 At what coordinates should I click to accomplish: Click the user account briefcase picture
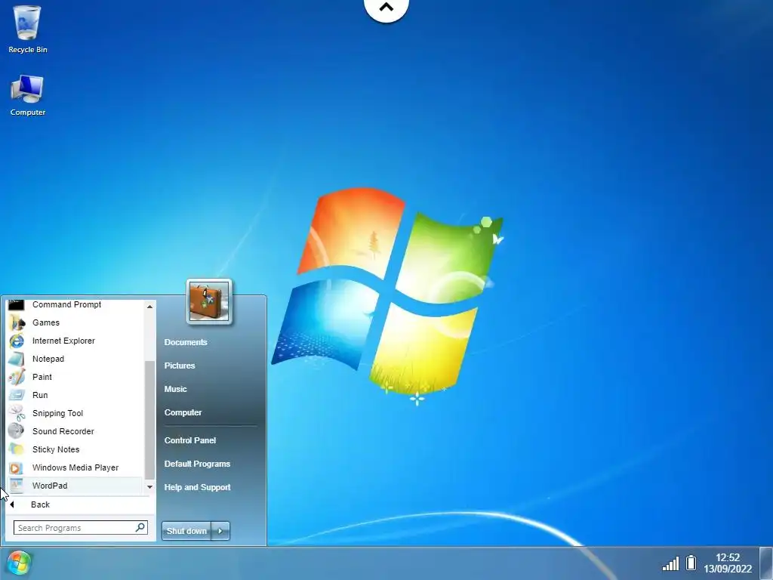tap(209, 301)
